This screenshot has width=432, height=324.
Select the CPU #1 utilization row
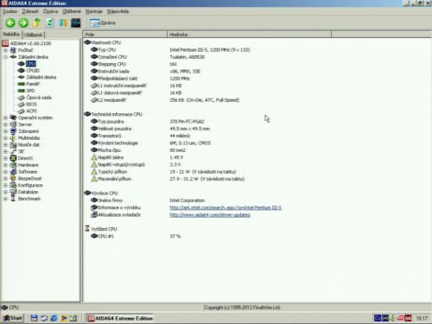(x=257, y=236)
